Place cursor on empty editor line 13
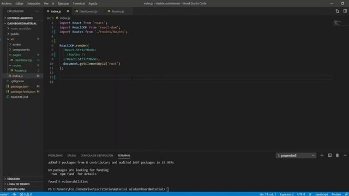Image resolution: width=349 pixels, height=196 pixels. pos(196,77)
